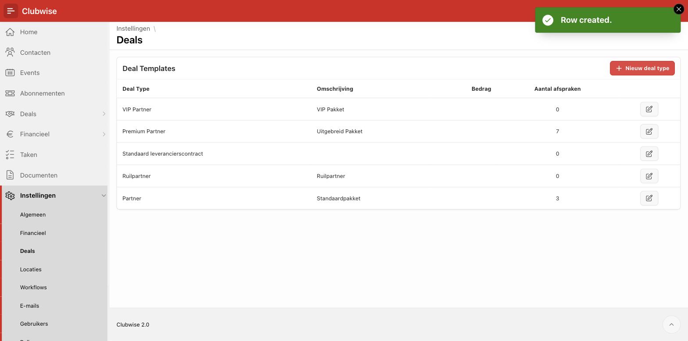Expand the Deals sidebar submenu
The height and width of the screenshot is (341, 688).
click(x=104, y=114)
